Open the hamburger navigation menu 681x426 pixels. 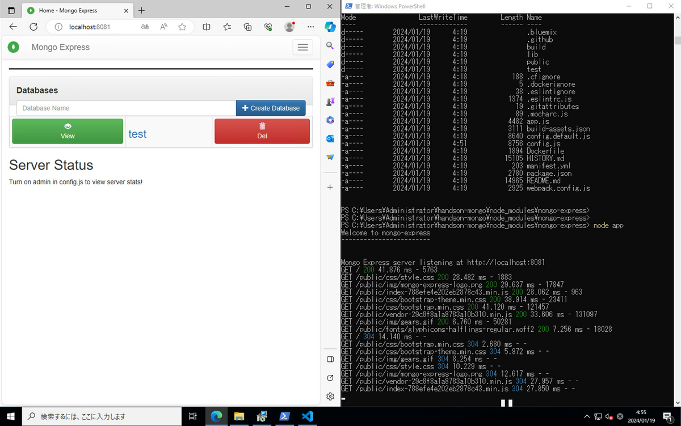tap(302, 47)
